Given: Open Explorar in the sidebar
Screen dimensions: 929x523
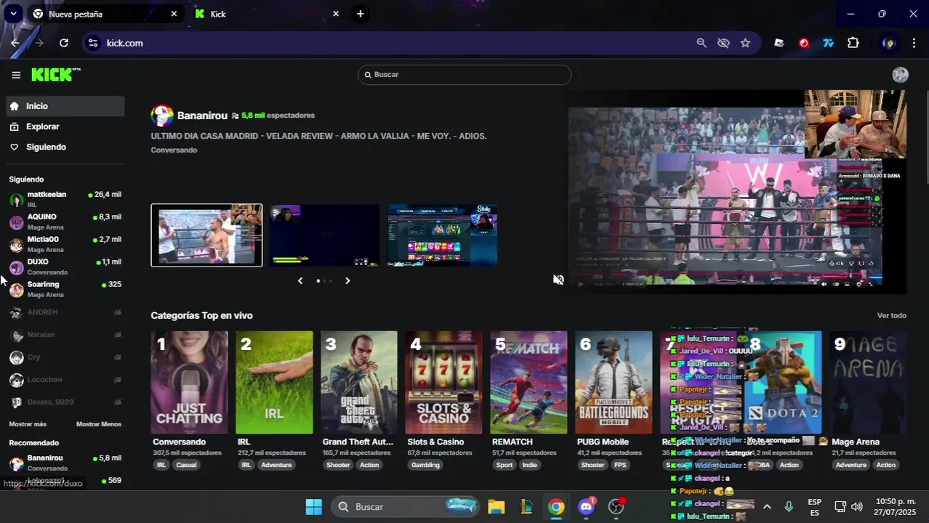Looking at the screenshot, I should (65, 126).
